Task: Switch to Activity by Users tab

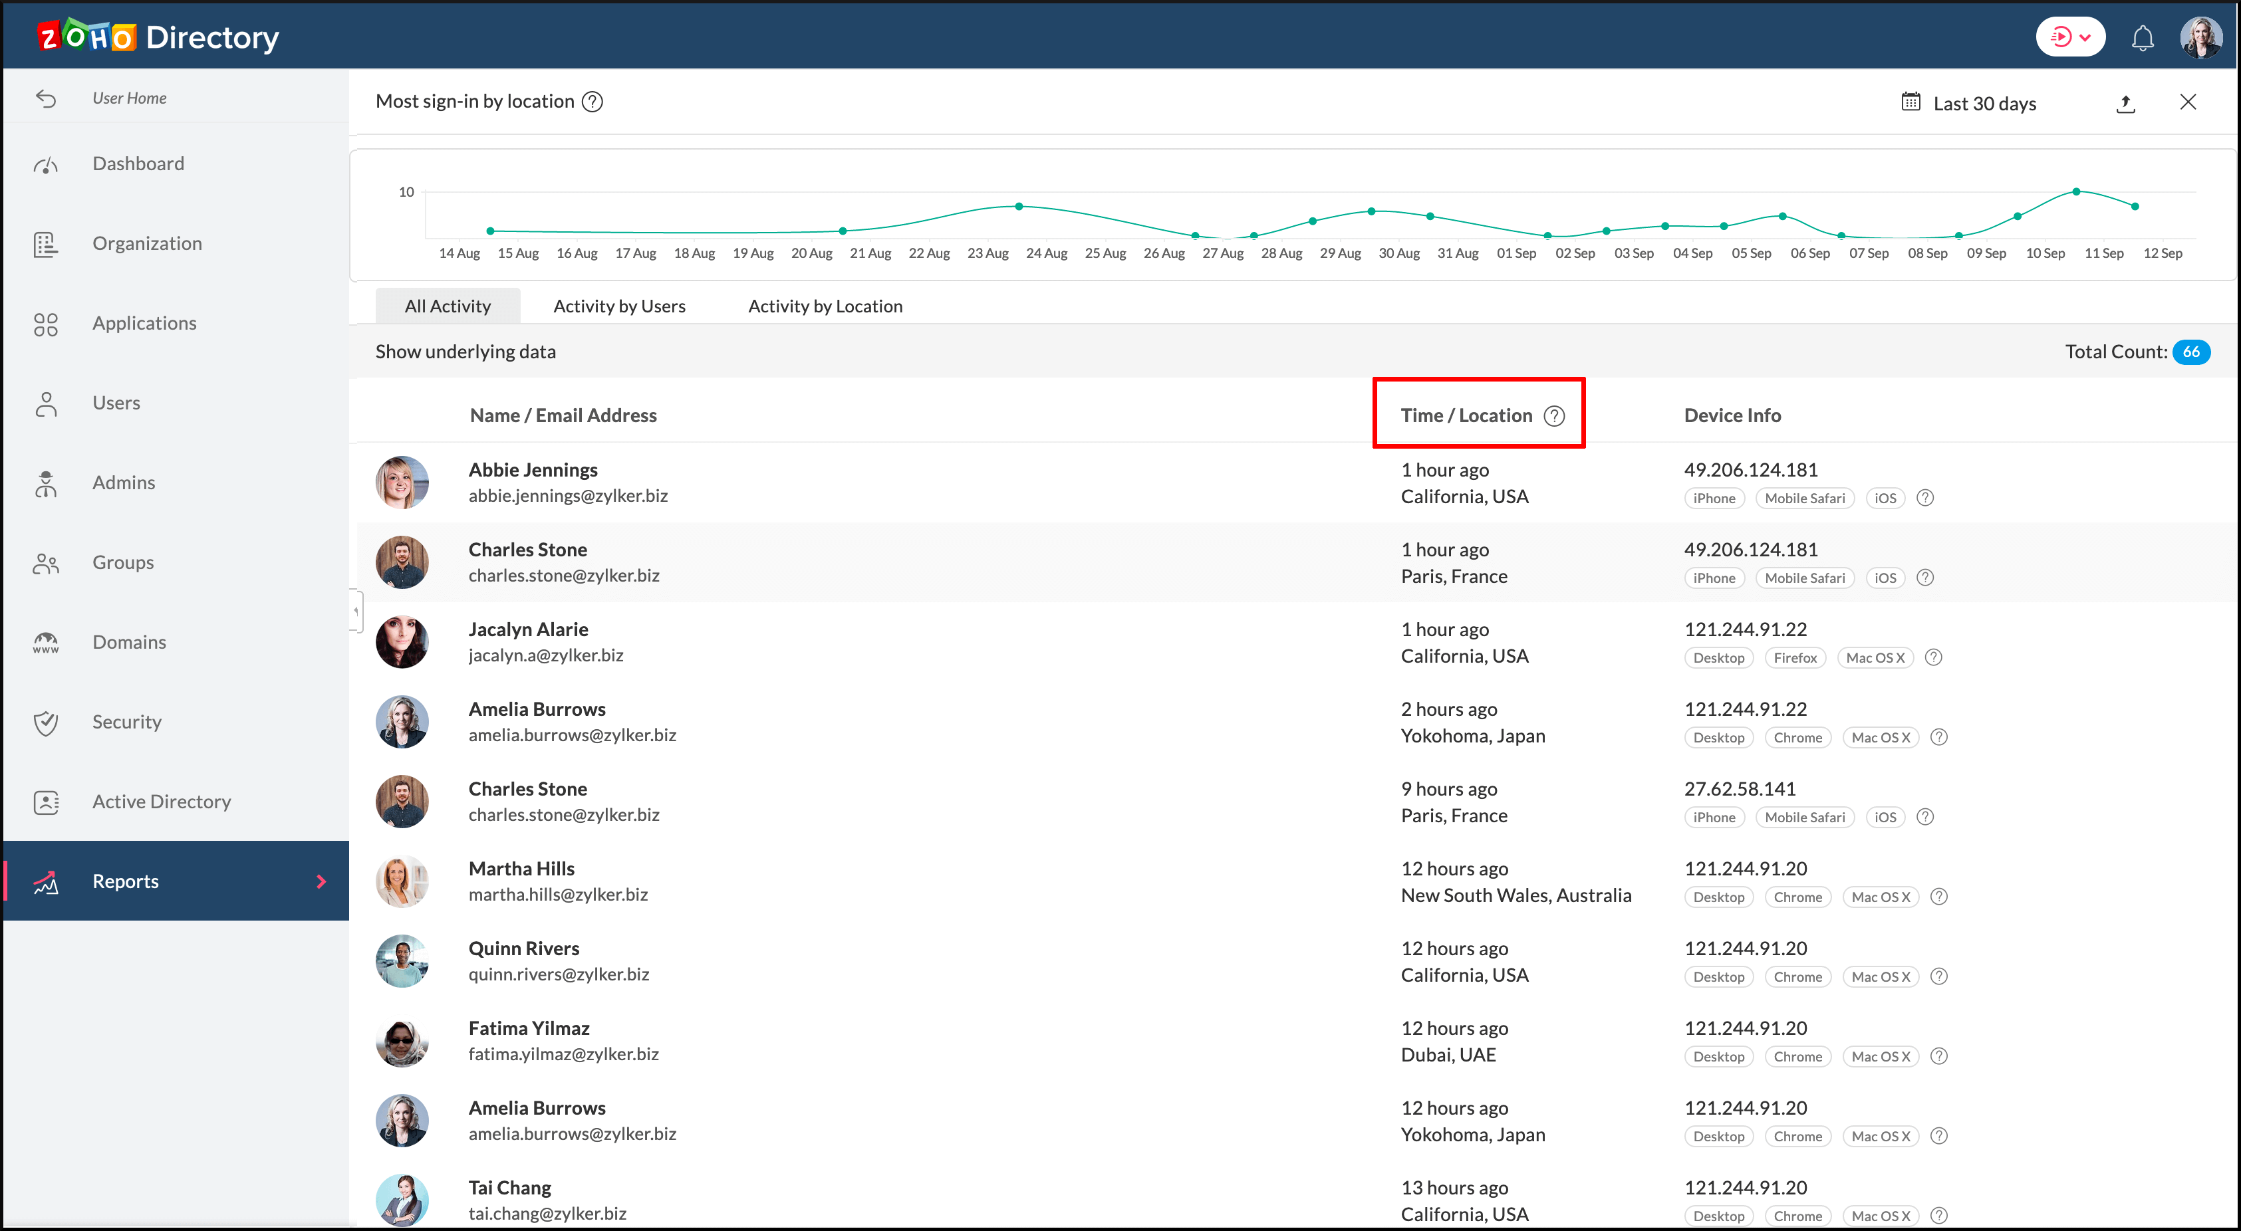Action: click(x=618, y=306)
